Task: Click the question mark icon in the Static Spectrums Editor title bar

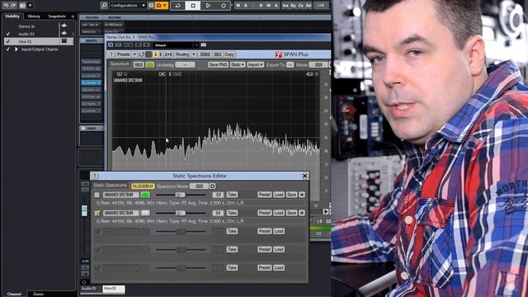Action: [95, 176]
